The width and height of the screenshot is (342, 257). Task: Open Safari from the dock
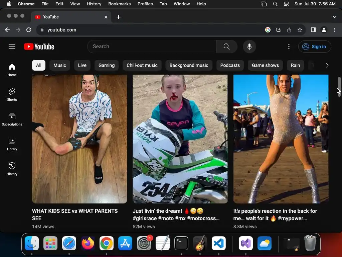[69, 243]
